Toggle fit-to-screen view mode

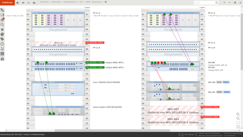click(238, 123)
